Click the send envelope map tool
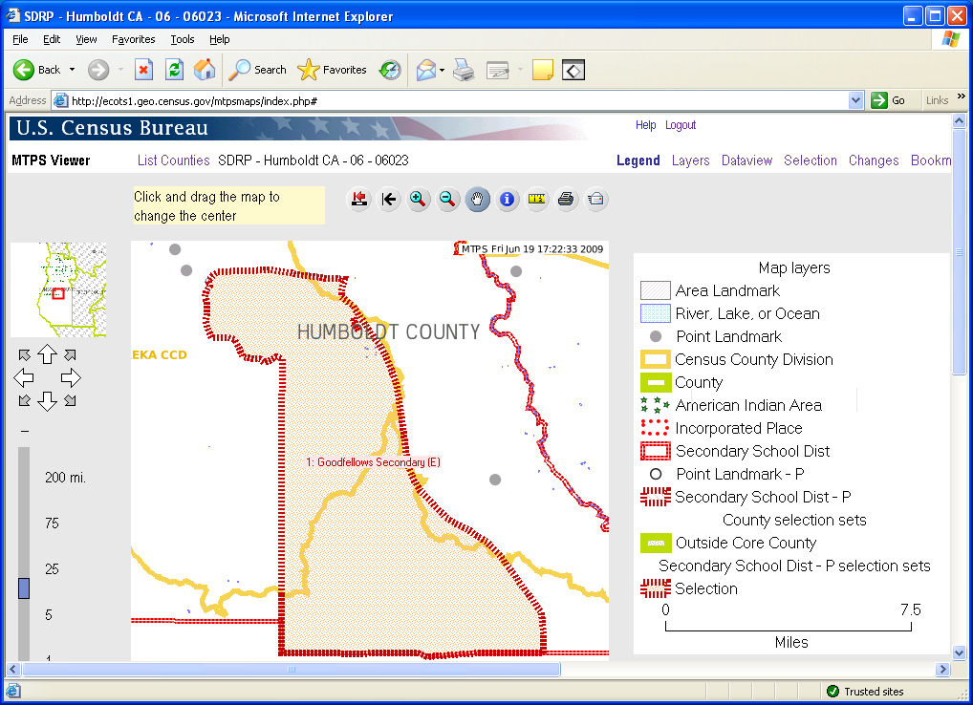Image resolution: width=973 pixels, height=705 pixels. 595,199
